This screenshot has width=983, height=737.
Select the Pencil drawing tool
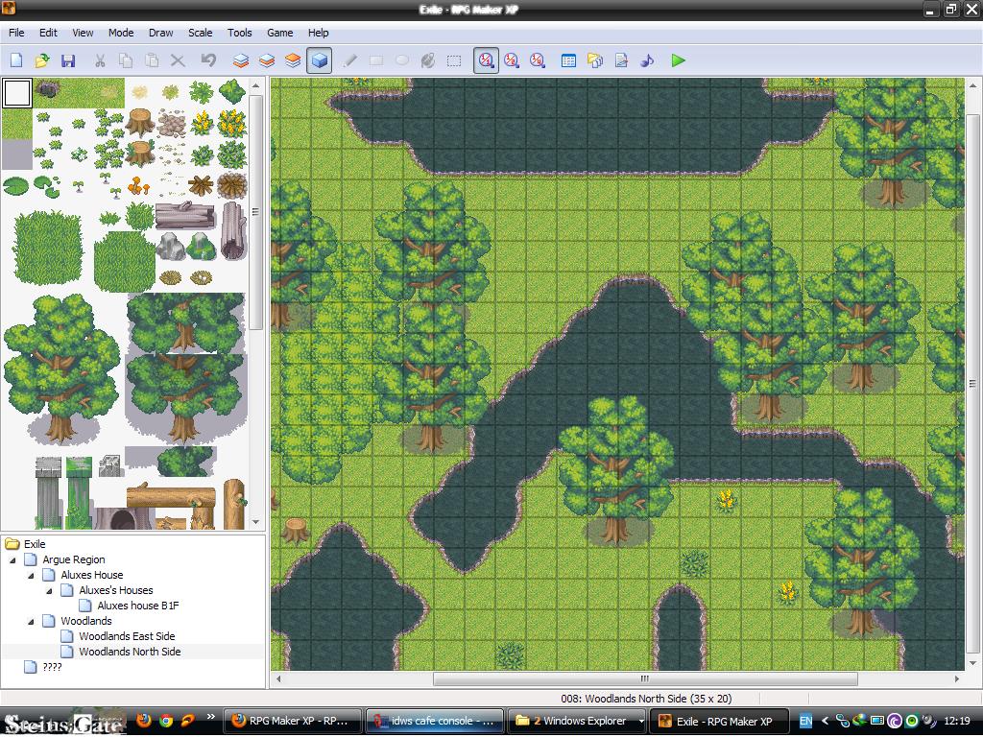pyautogui.click(x=349, y=60)
